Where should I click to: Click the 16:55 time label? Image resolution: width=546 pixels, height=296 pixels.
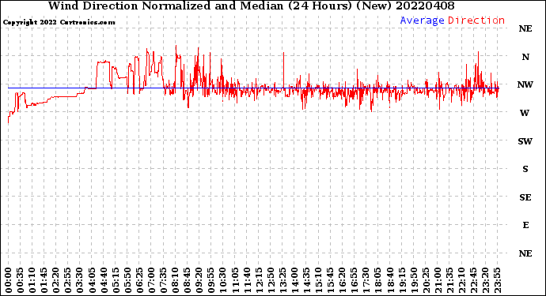355,280
